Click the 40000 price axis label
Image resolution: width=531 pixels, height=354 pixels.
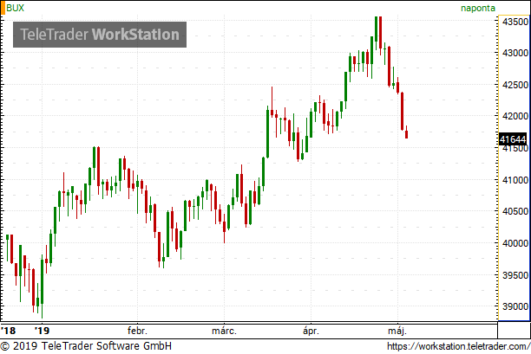point(515,243)
